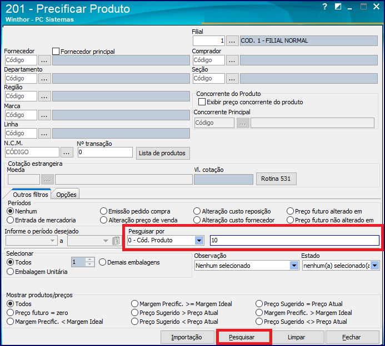The width and height of the screenshot is (385, 346).
Task: Click Pesquisar button
Action: pyautogui.click(x=244, y=338)
